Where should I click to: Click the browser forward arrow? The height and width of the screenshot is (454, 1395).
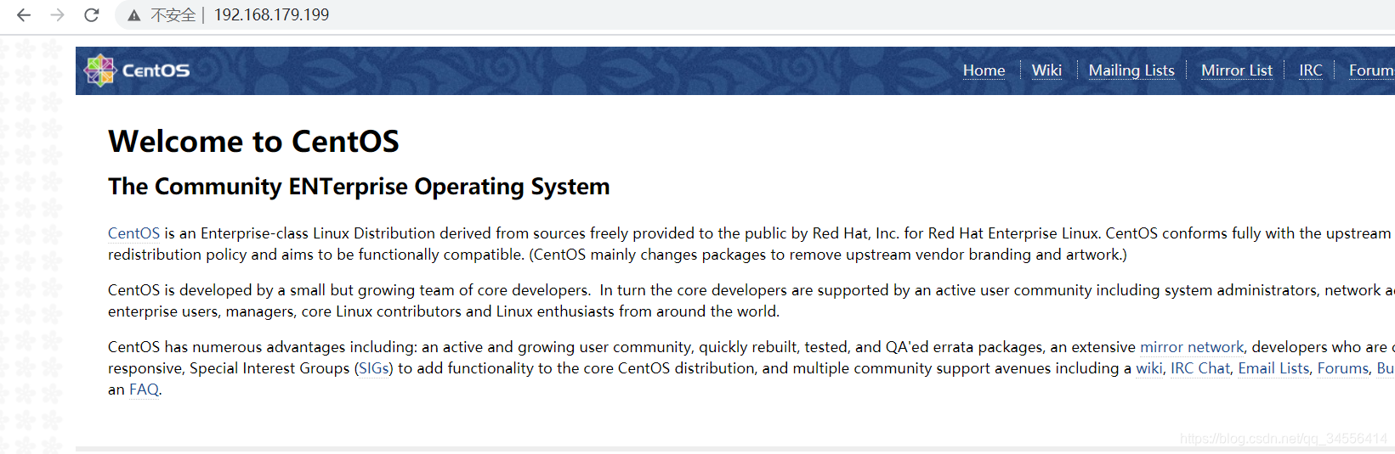[57, 15]
